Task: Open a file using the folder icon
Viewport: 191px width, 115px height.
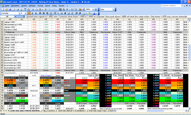Action: (x=6, y=10)
